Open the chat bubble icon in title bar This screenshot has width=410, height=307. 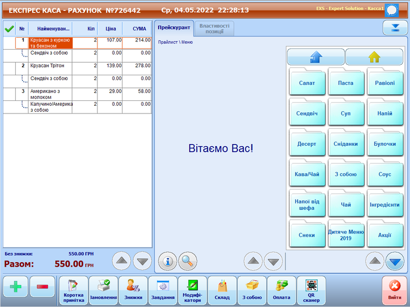[391, 10]
